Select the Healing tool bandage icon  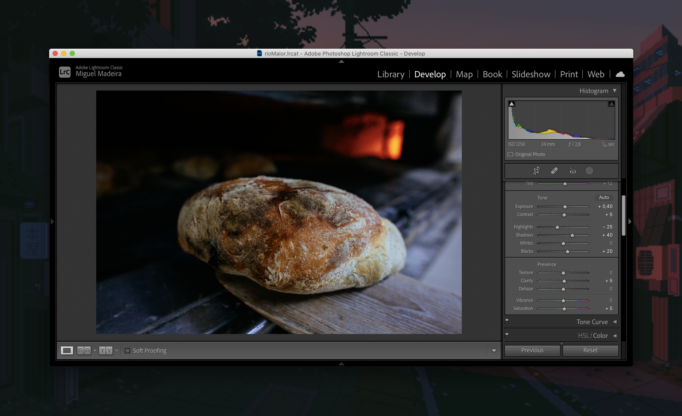554,171
